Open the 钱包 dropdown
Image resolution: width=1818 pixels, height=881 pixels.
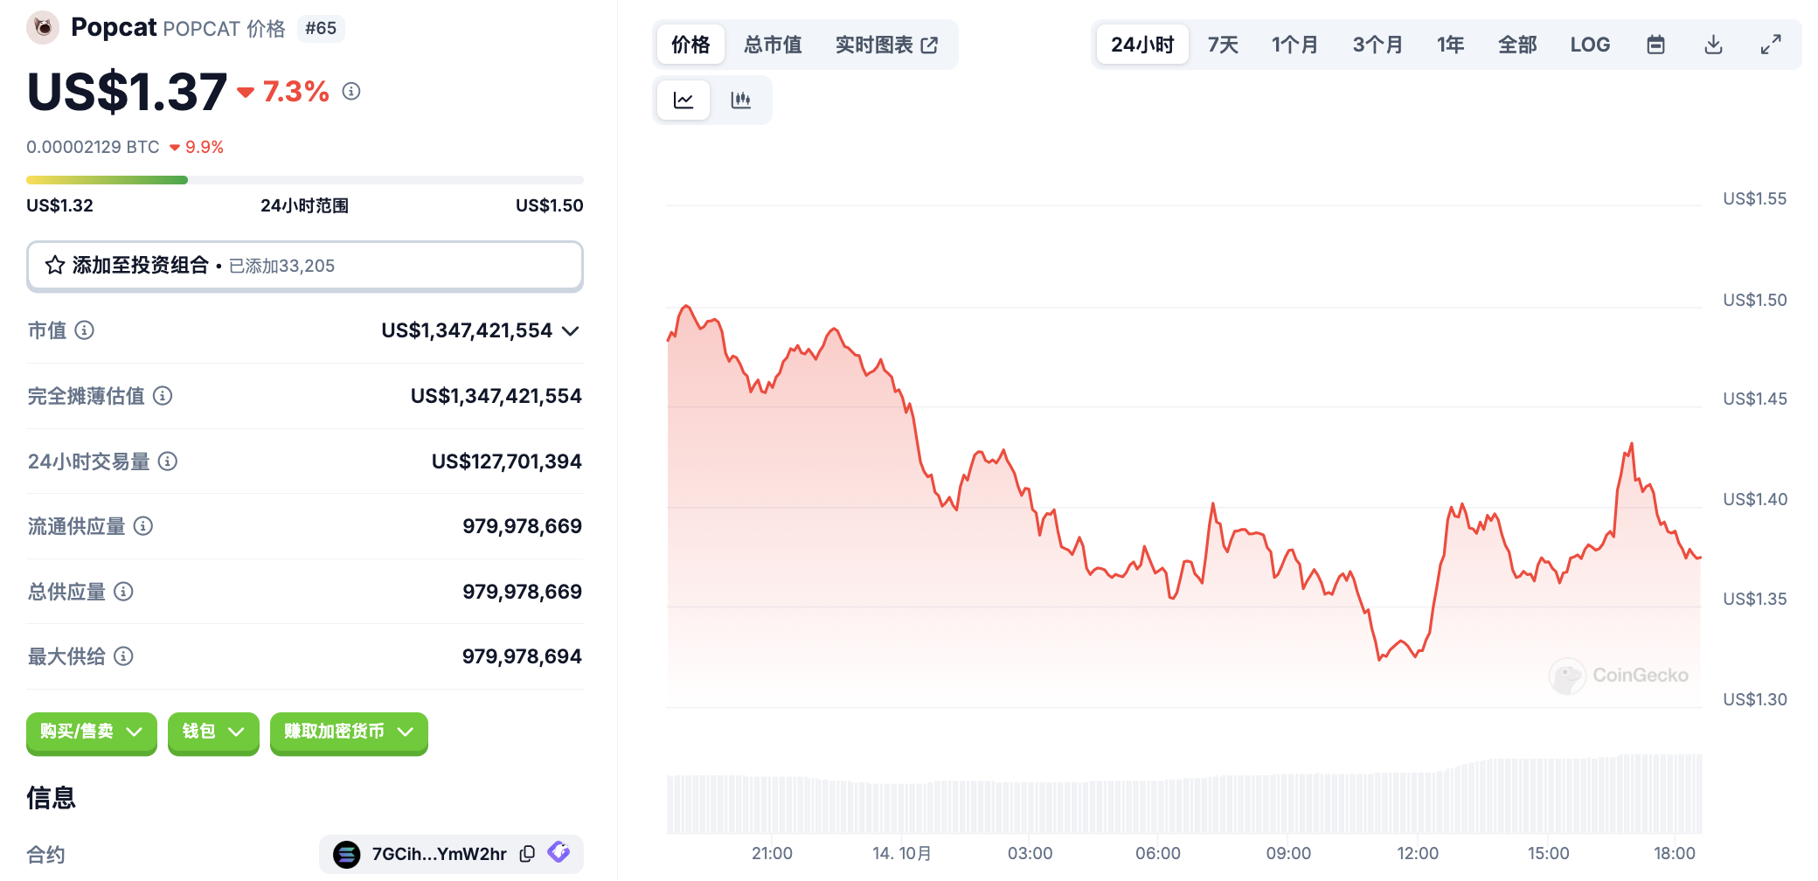click(x=212, y=732)
